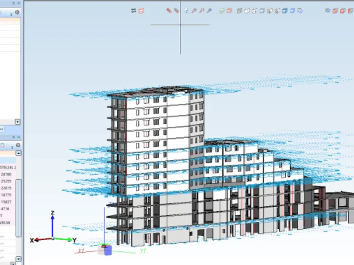
Task: Select the row ending in 4716
Action: pyautogui.click(x=8, y=208)
